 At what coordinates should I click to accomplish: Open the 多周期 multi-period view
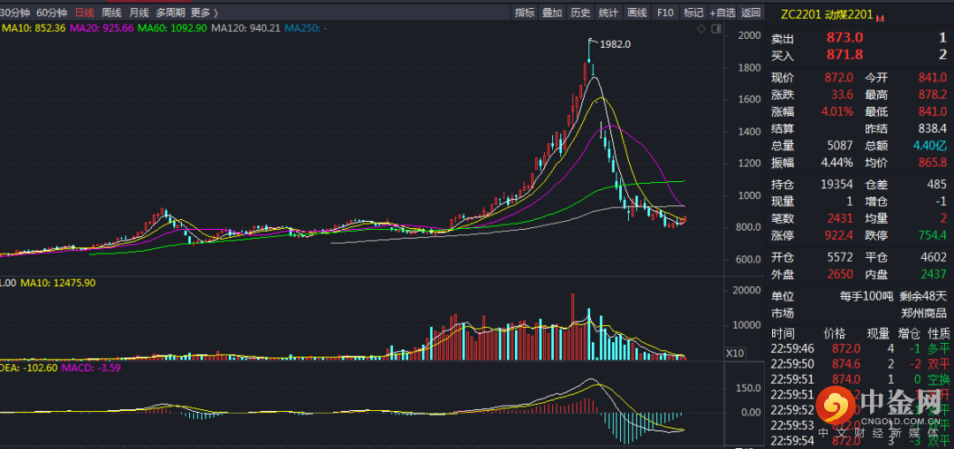170,12
